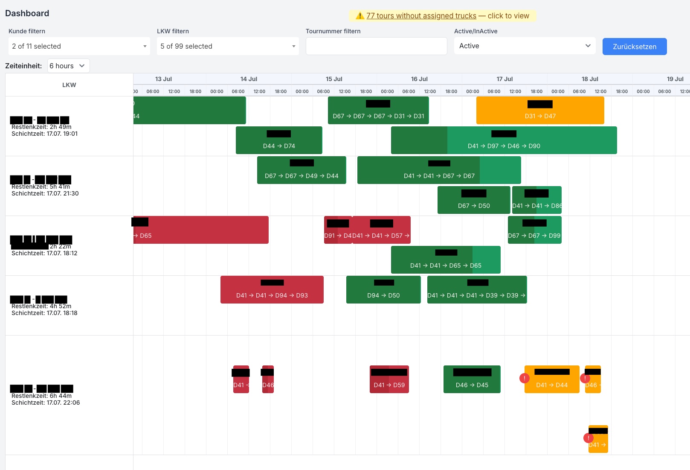Open tour D41 → D97 → D46 → D90
The width and height of the screenshot is (690, 470).
pyautogui.click(x=504, y=140)
